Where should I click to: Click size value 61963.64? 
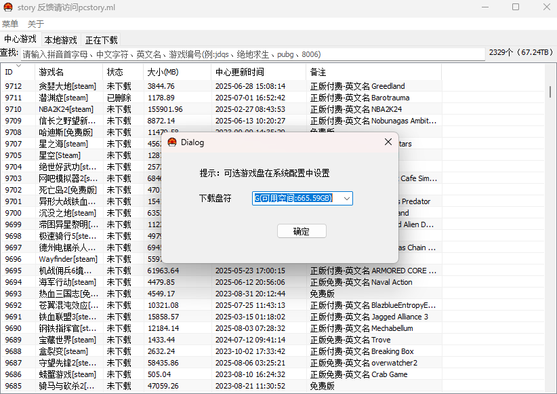(163, 271)
